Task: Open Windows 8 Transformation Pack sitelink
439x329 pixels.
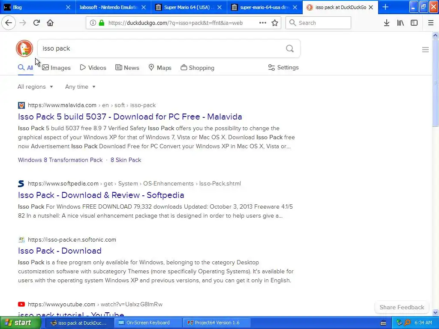Action: pos(60,160)
